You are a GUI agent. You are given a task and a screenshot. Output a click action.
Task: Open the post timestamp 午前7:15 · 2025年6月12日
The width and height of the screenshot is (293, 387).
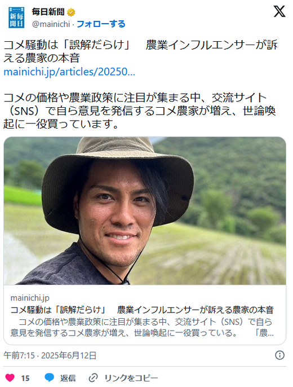pos(50,355)
